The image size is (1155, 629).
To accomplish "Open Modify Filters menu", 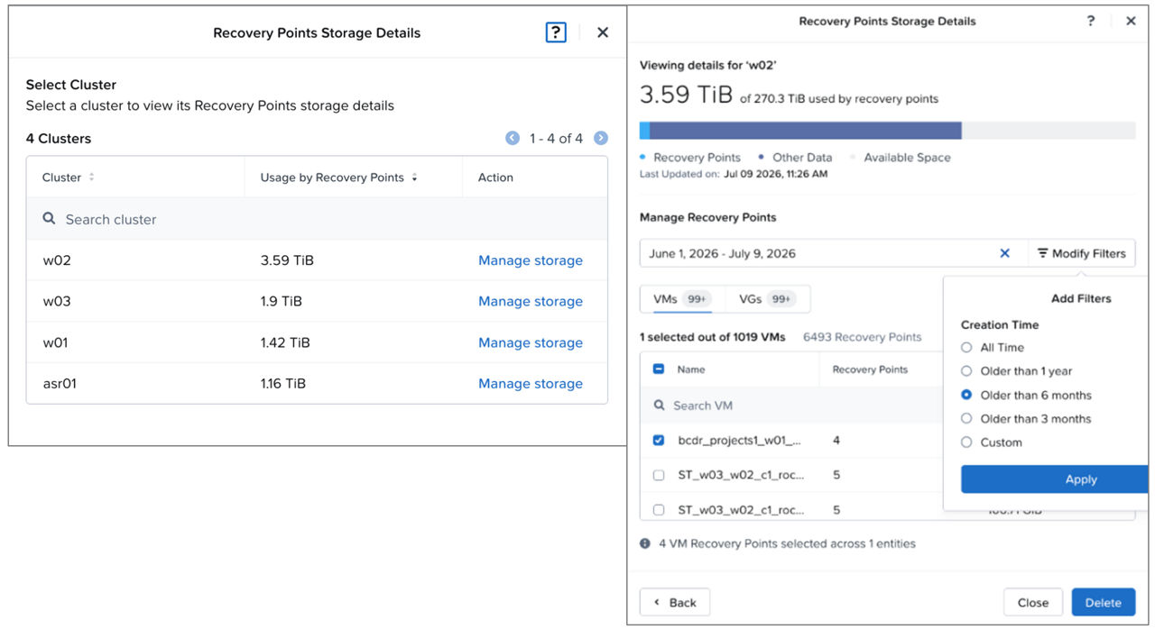I will click(1081, 253).
